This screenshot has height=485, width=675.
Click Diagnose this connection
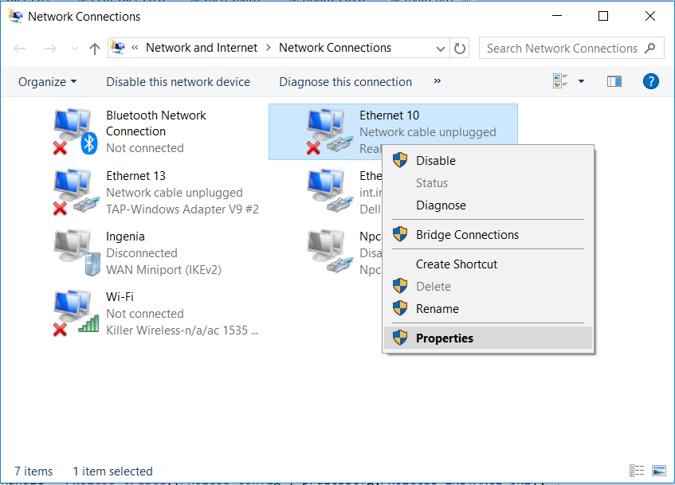pyautogui.click(x=345, y=81)
